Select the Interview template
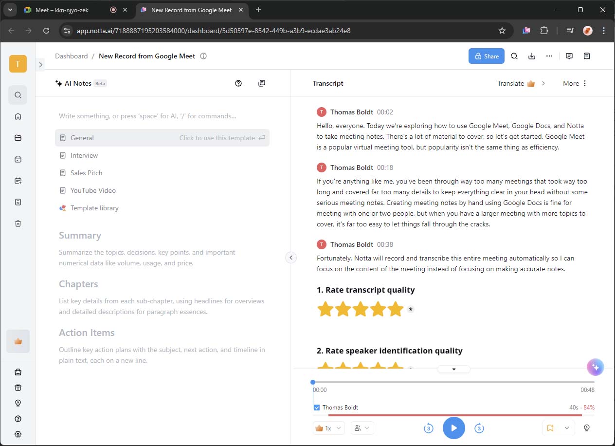The width and height of the screenshot is (615, 446). [162, 155]
